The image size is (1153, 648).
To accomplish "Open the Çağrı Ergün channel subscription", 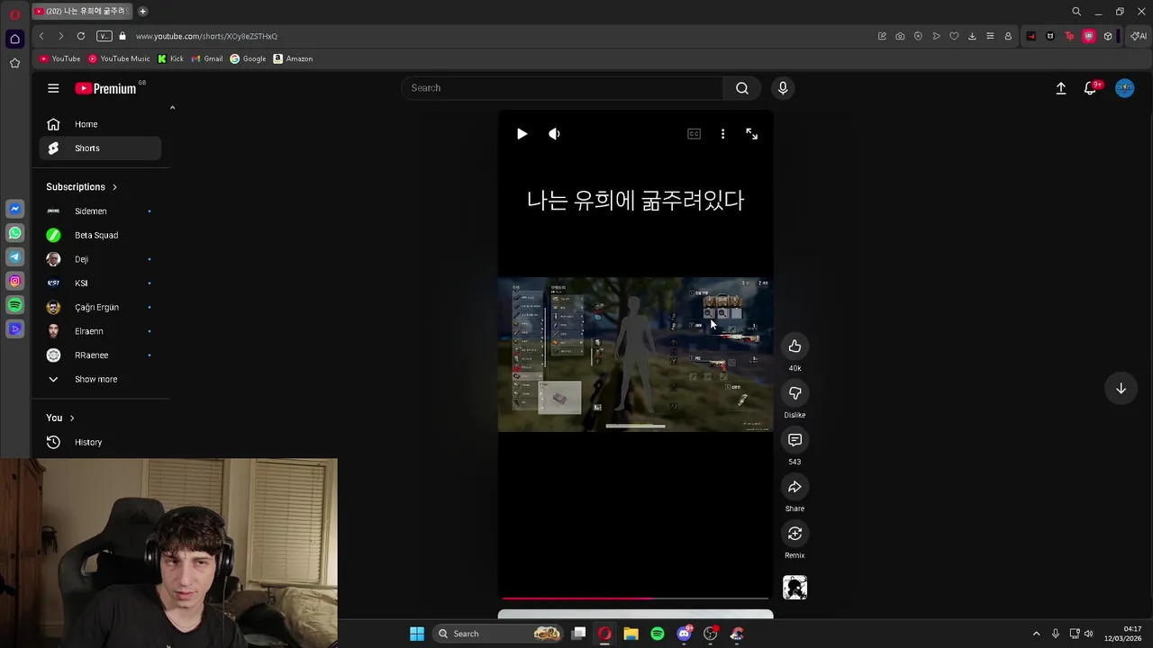I will [100, 307].
